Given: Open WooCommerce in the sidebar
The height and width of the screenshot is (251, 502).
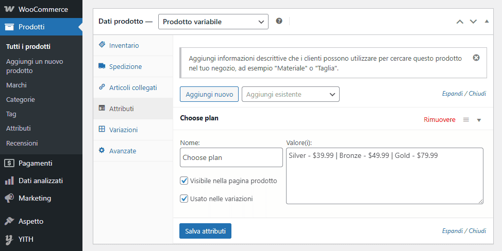Looking at the screenshot, I should point(41,9).
